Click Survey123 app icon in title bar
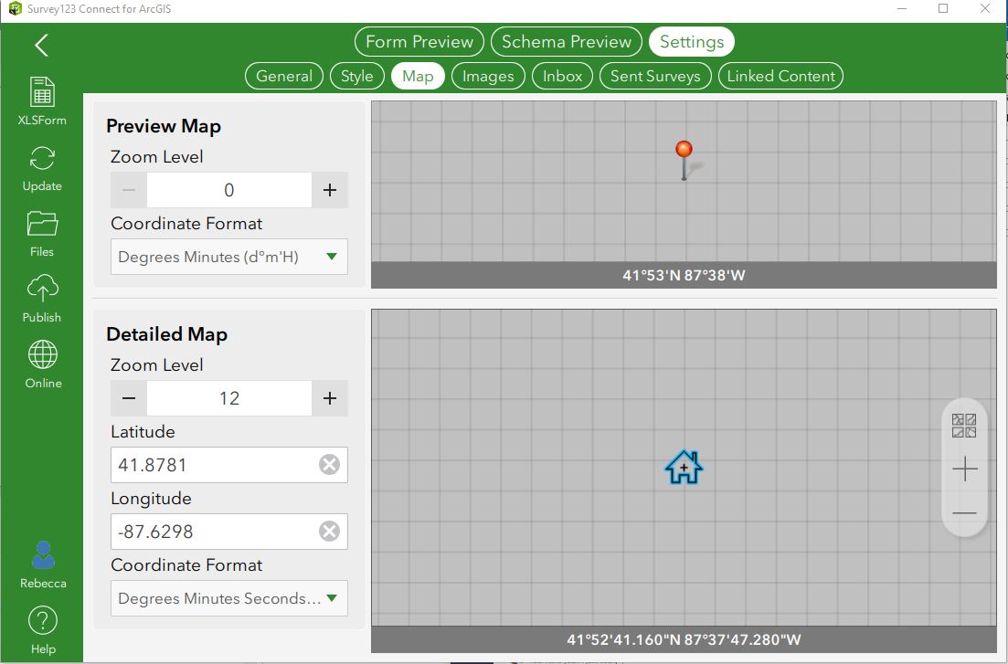1008x664 pixels. pyautogui.click(x=15, y=9)
